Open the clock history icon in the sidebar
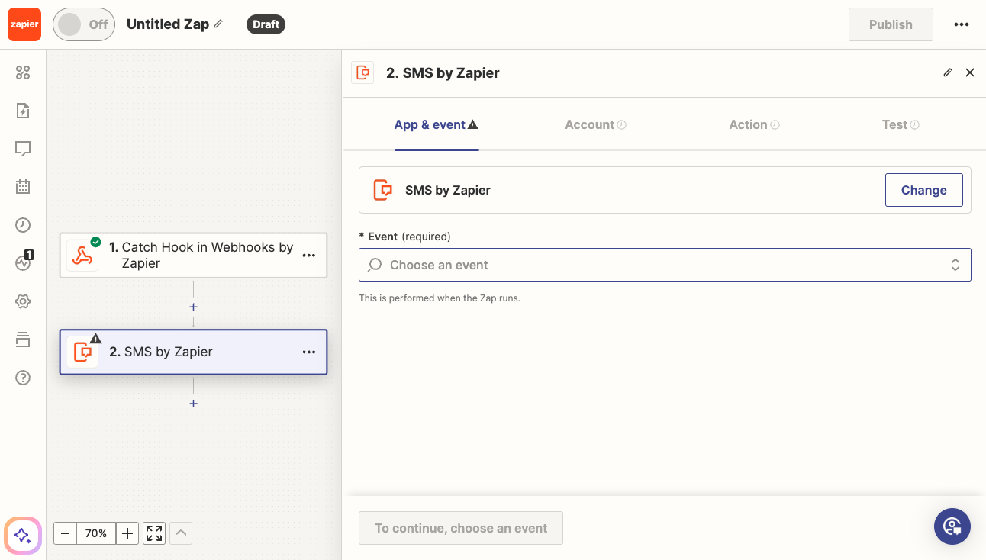The width and height of the screenshot is (986, 560). coord(23,224)
